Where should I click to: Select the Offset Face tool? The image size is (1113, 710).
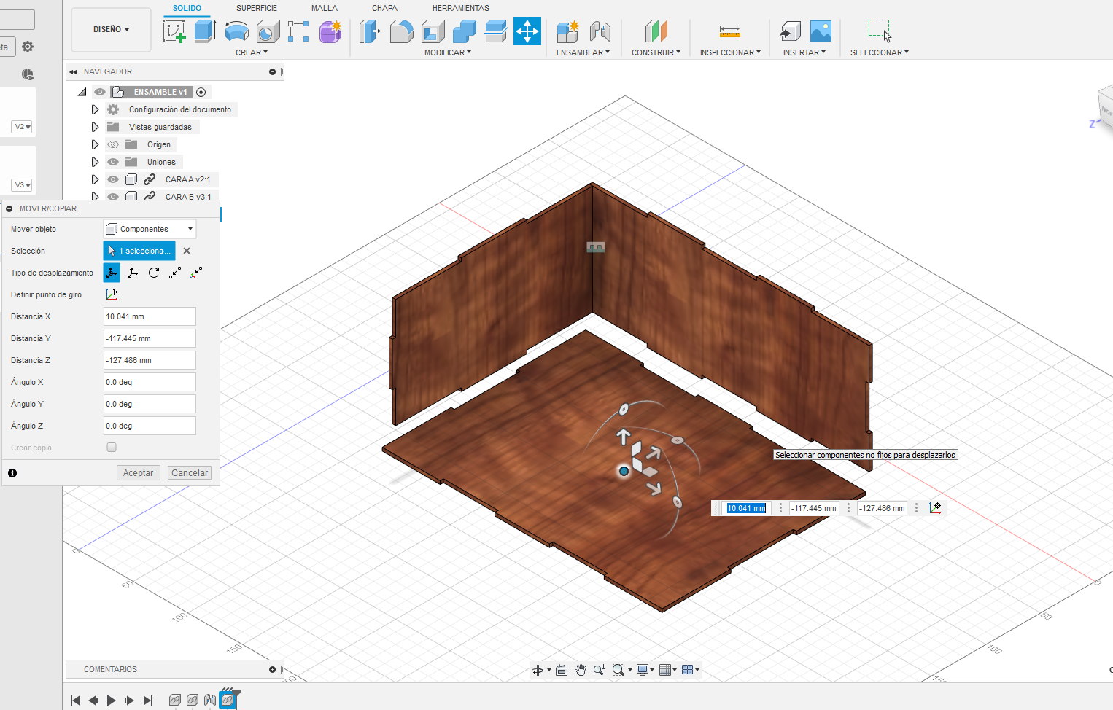point(495,31)
